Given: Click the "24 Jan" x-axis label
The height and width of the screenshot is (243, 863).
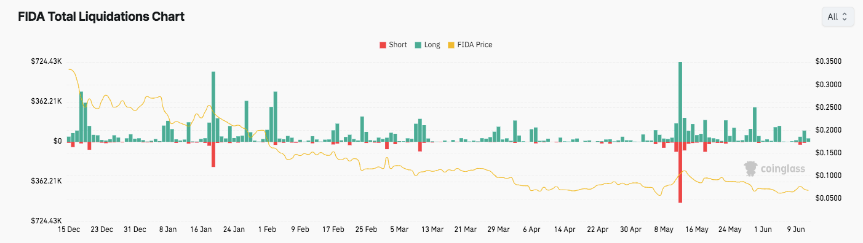Looking at the screenshot, I should [x=234, y=229].
